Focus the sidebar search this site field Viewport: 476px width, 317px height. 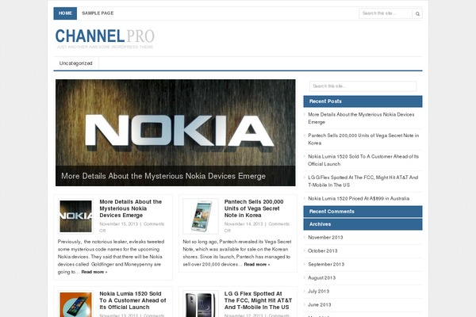click(363, 86)
